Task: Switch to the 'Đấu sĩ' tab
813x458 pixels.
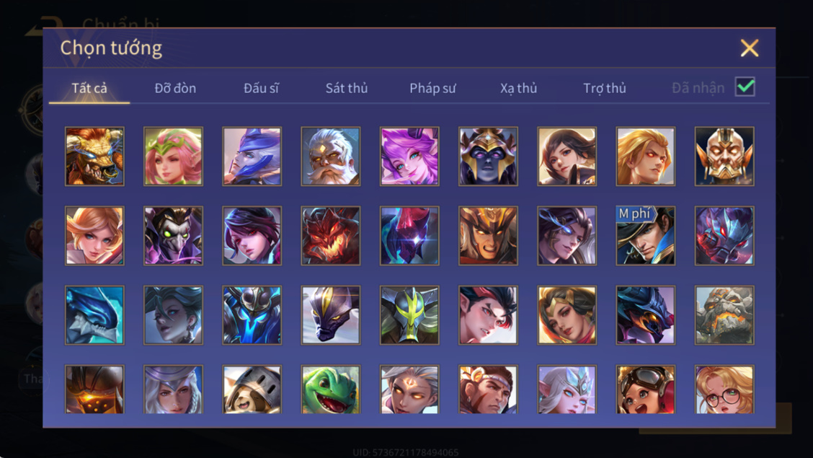Action: tap(261, 88)
